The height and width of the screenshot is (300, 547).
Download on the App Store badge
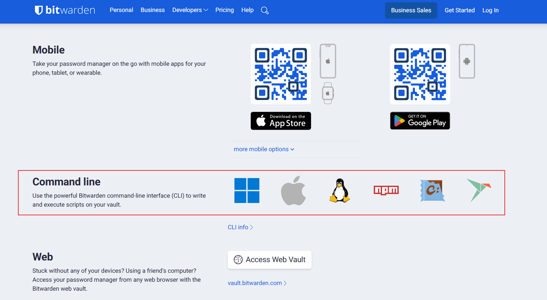[281, 121]
